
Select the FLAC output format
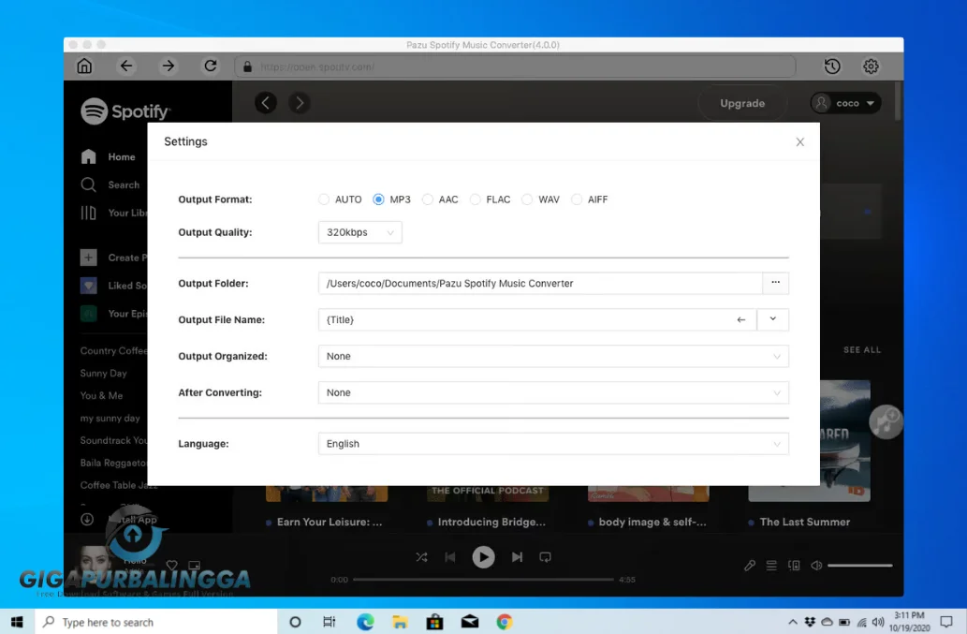[x=477, y=199]
